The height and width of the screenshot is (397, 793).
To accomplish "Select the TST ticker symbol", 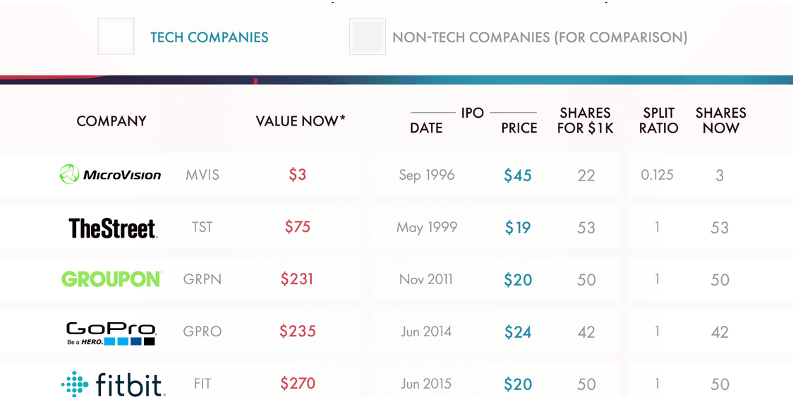I will point(202,227).
